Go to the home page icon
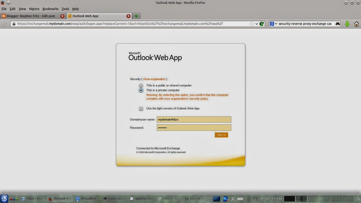This screenshot has width=361, height=203. tap(356, 24)
